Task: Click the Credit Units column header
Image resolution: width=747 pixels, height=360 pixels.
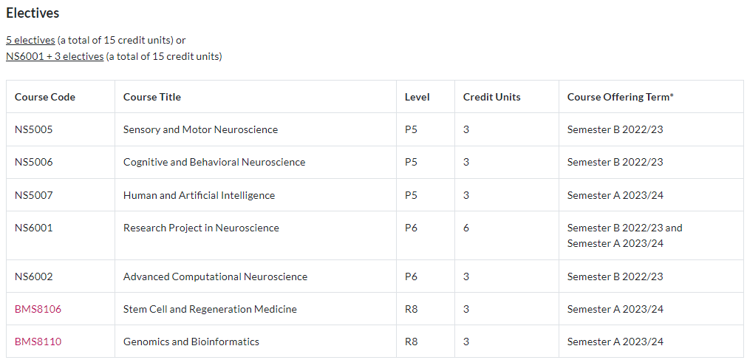Action: click(x=491, y=97)
